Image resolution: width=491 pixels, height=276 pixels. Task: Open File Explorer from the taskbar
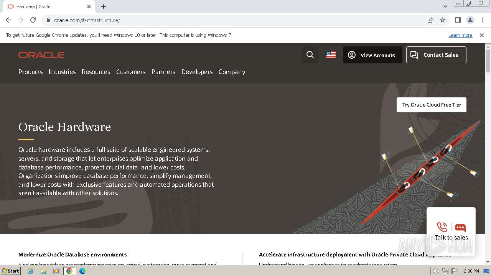tap(43, 271)
